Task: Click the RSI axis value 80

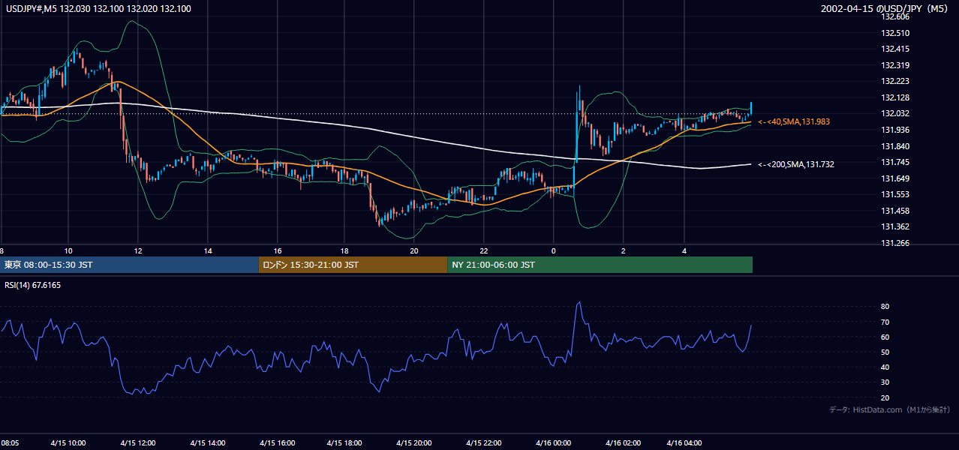Action: click(x=885, y=307)
